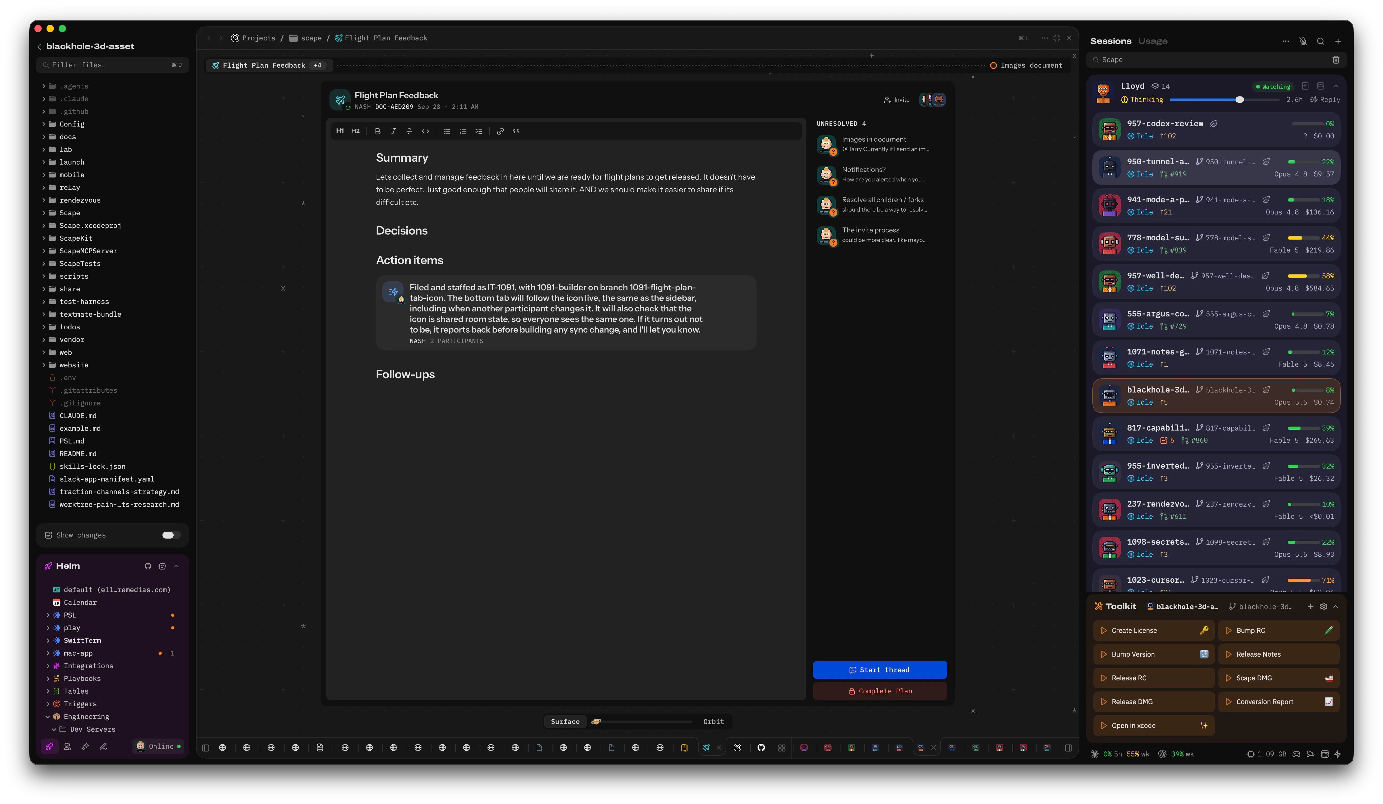Open the Toolkit settings gear
Viewport: 1383px width, 804px height.
[x=1323, y=606]
